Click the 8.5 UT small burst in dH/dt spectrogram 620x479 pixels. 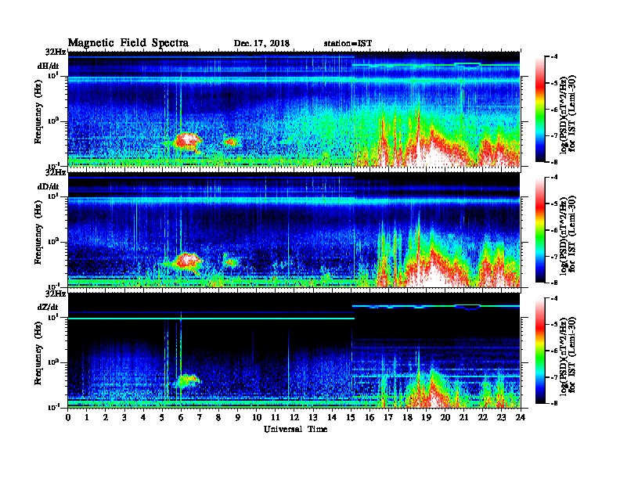[x=230, y=142]
